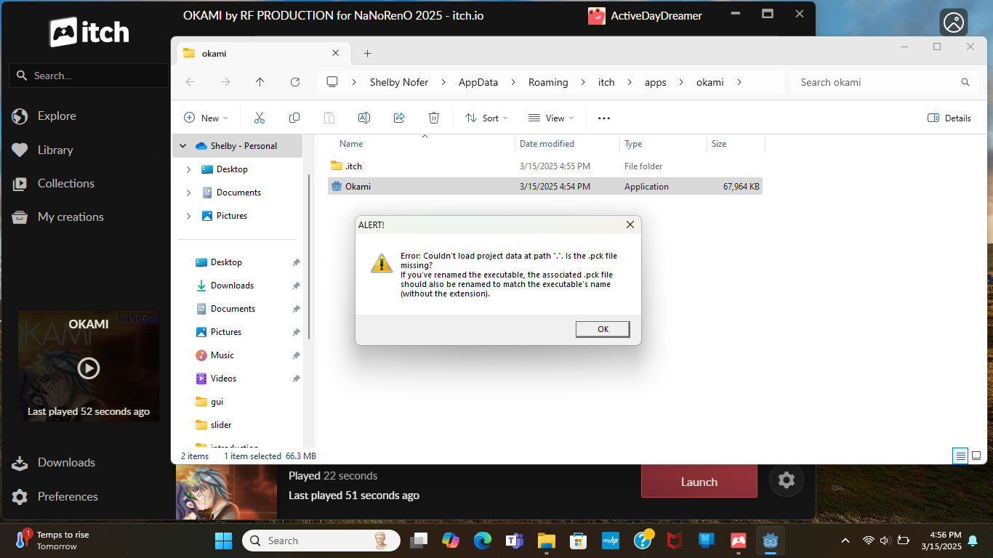The height and width of the screenshot is (558, 993).
Task: Expand the Pictures tree node
Action: (x=189, y=216)
